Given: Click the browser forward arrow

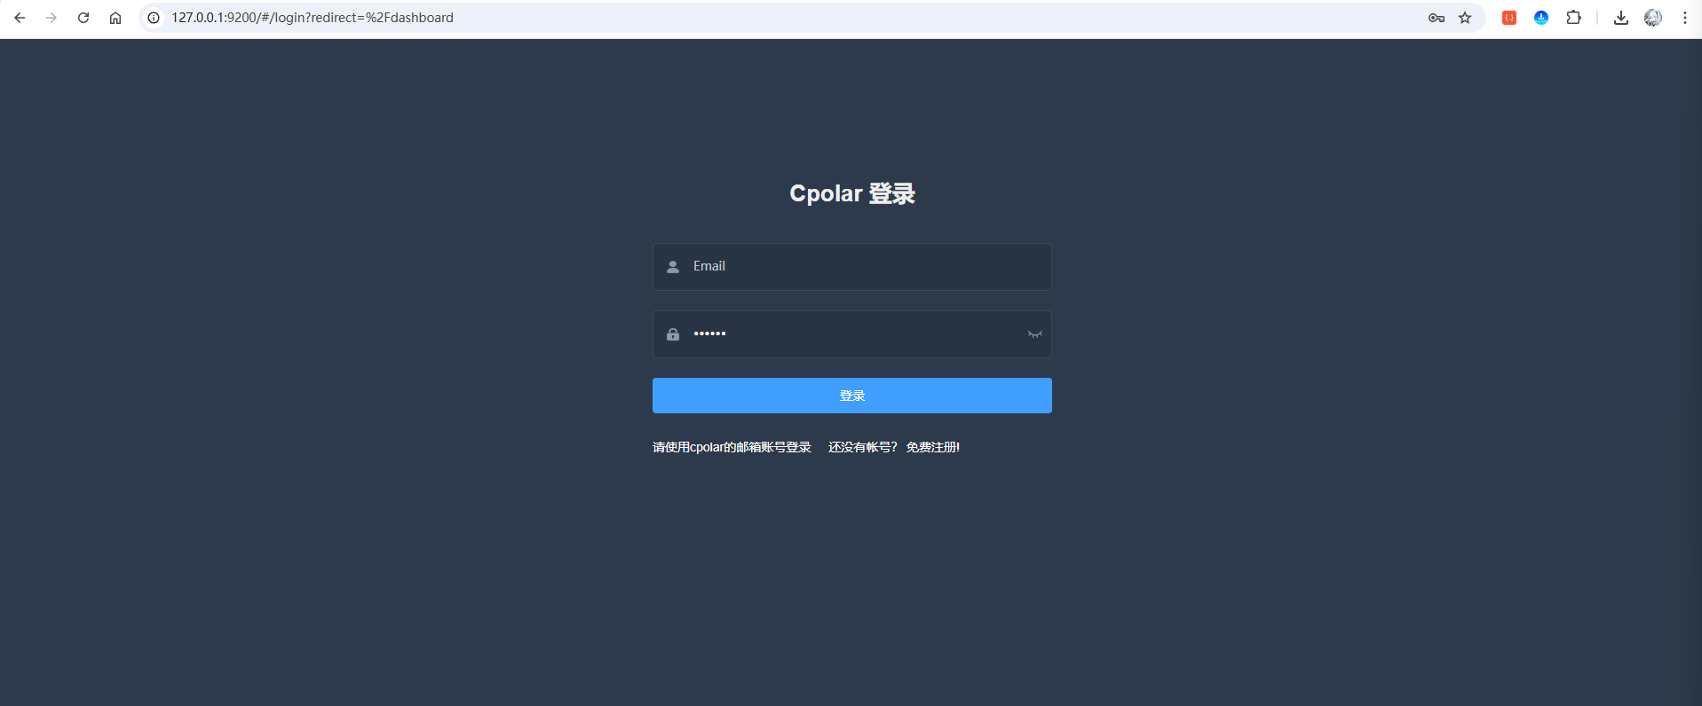Looking at the screenshot, I should [51, 18].
